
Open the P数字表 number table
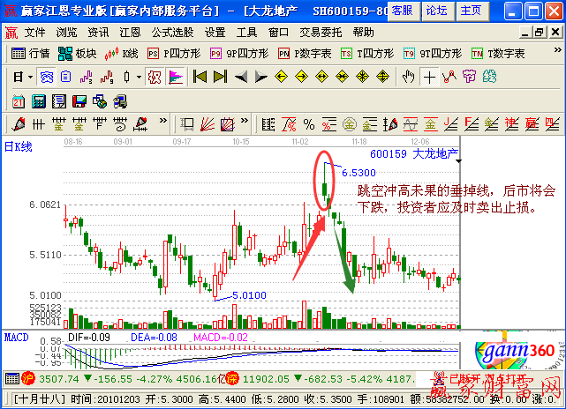click(305, 54)
